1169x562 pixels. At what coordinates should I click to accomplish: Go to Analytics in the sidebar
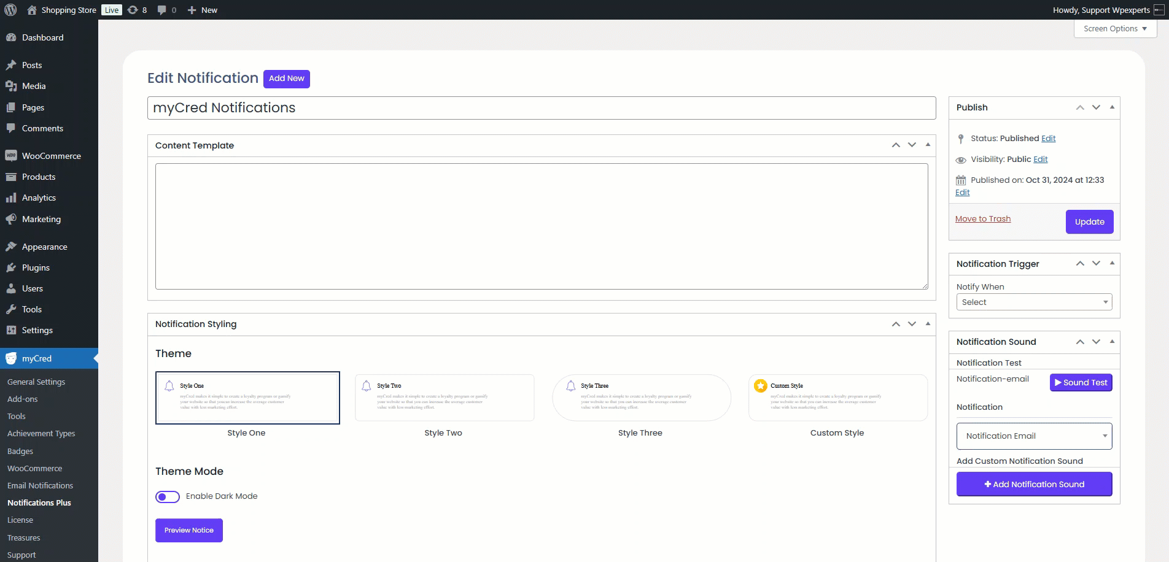(39, 198)
